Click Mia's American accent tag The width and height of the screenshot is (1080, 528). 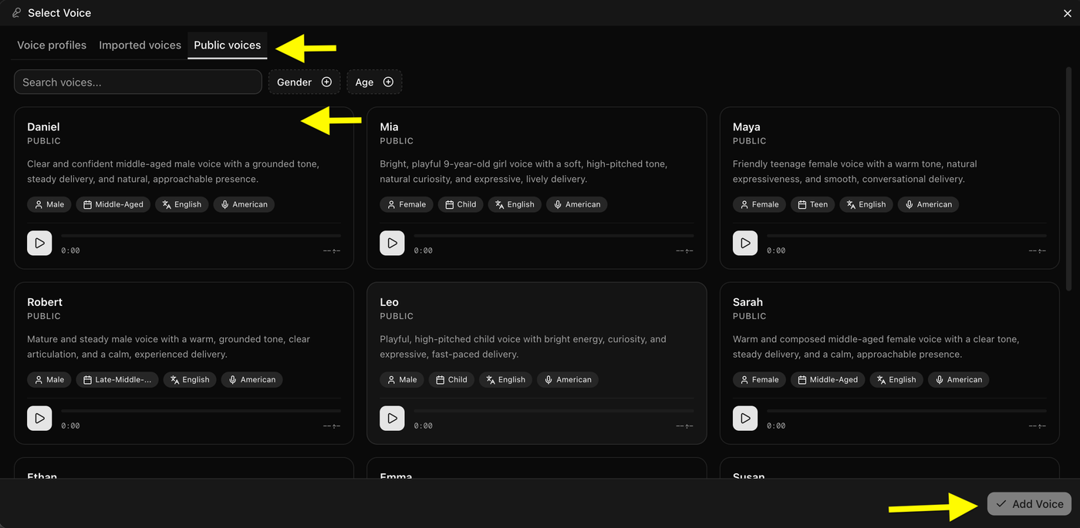coord(577,204)
